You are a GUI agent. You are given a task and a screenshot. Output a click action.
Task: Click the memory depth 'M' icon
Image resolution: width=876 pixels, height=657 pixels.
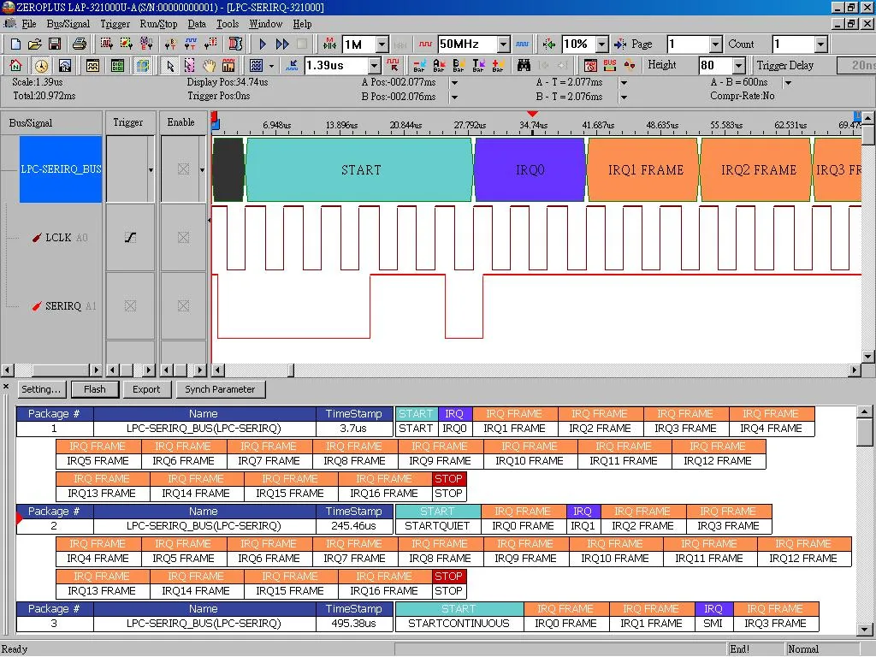pyautogui.click(x=329, y=44)
